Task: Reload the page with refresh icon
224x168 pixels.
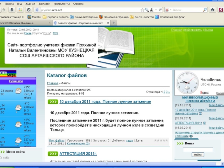Action: coord(160,10)
